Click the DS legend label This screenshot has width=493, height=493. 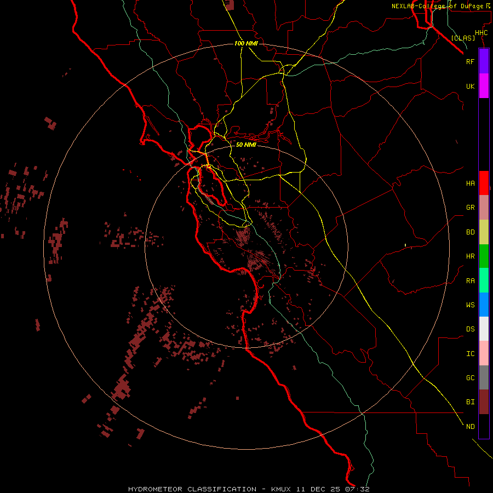pos(471,329)
